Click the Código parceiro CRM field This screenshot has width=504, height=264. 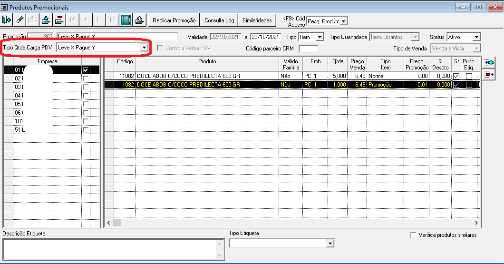pyautogui.click(x=309, y=49)
